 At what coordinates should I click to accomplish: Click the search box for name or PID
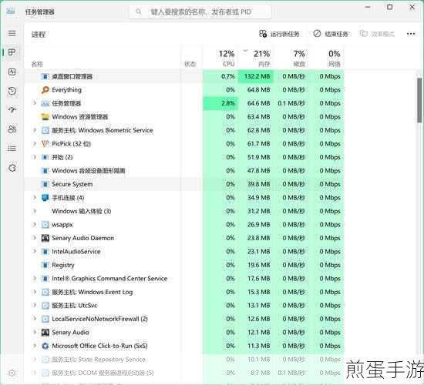[x=200, y=12]
